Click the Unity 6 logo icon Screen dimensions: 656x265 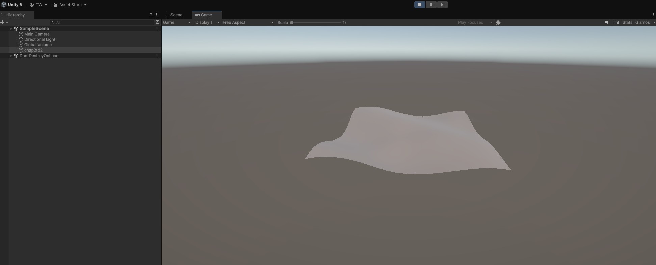tap(4, 5)
